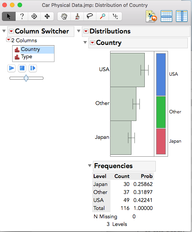The width and height of the screenshot is (192, 232).
Task: Click the Level column header
Action: tap(100, 176)
